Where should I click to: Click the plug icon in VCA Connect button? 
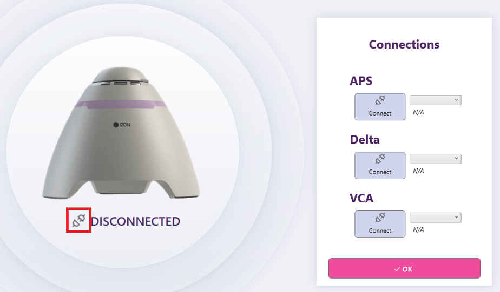(380, 218)
